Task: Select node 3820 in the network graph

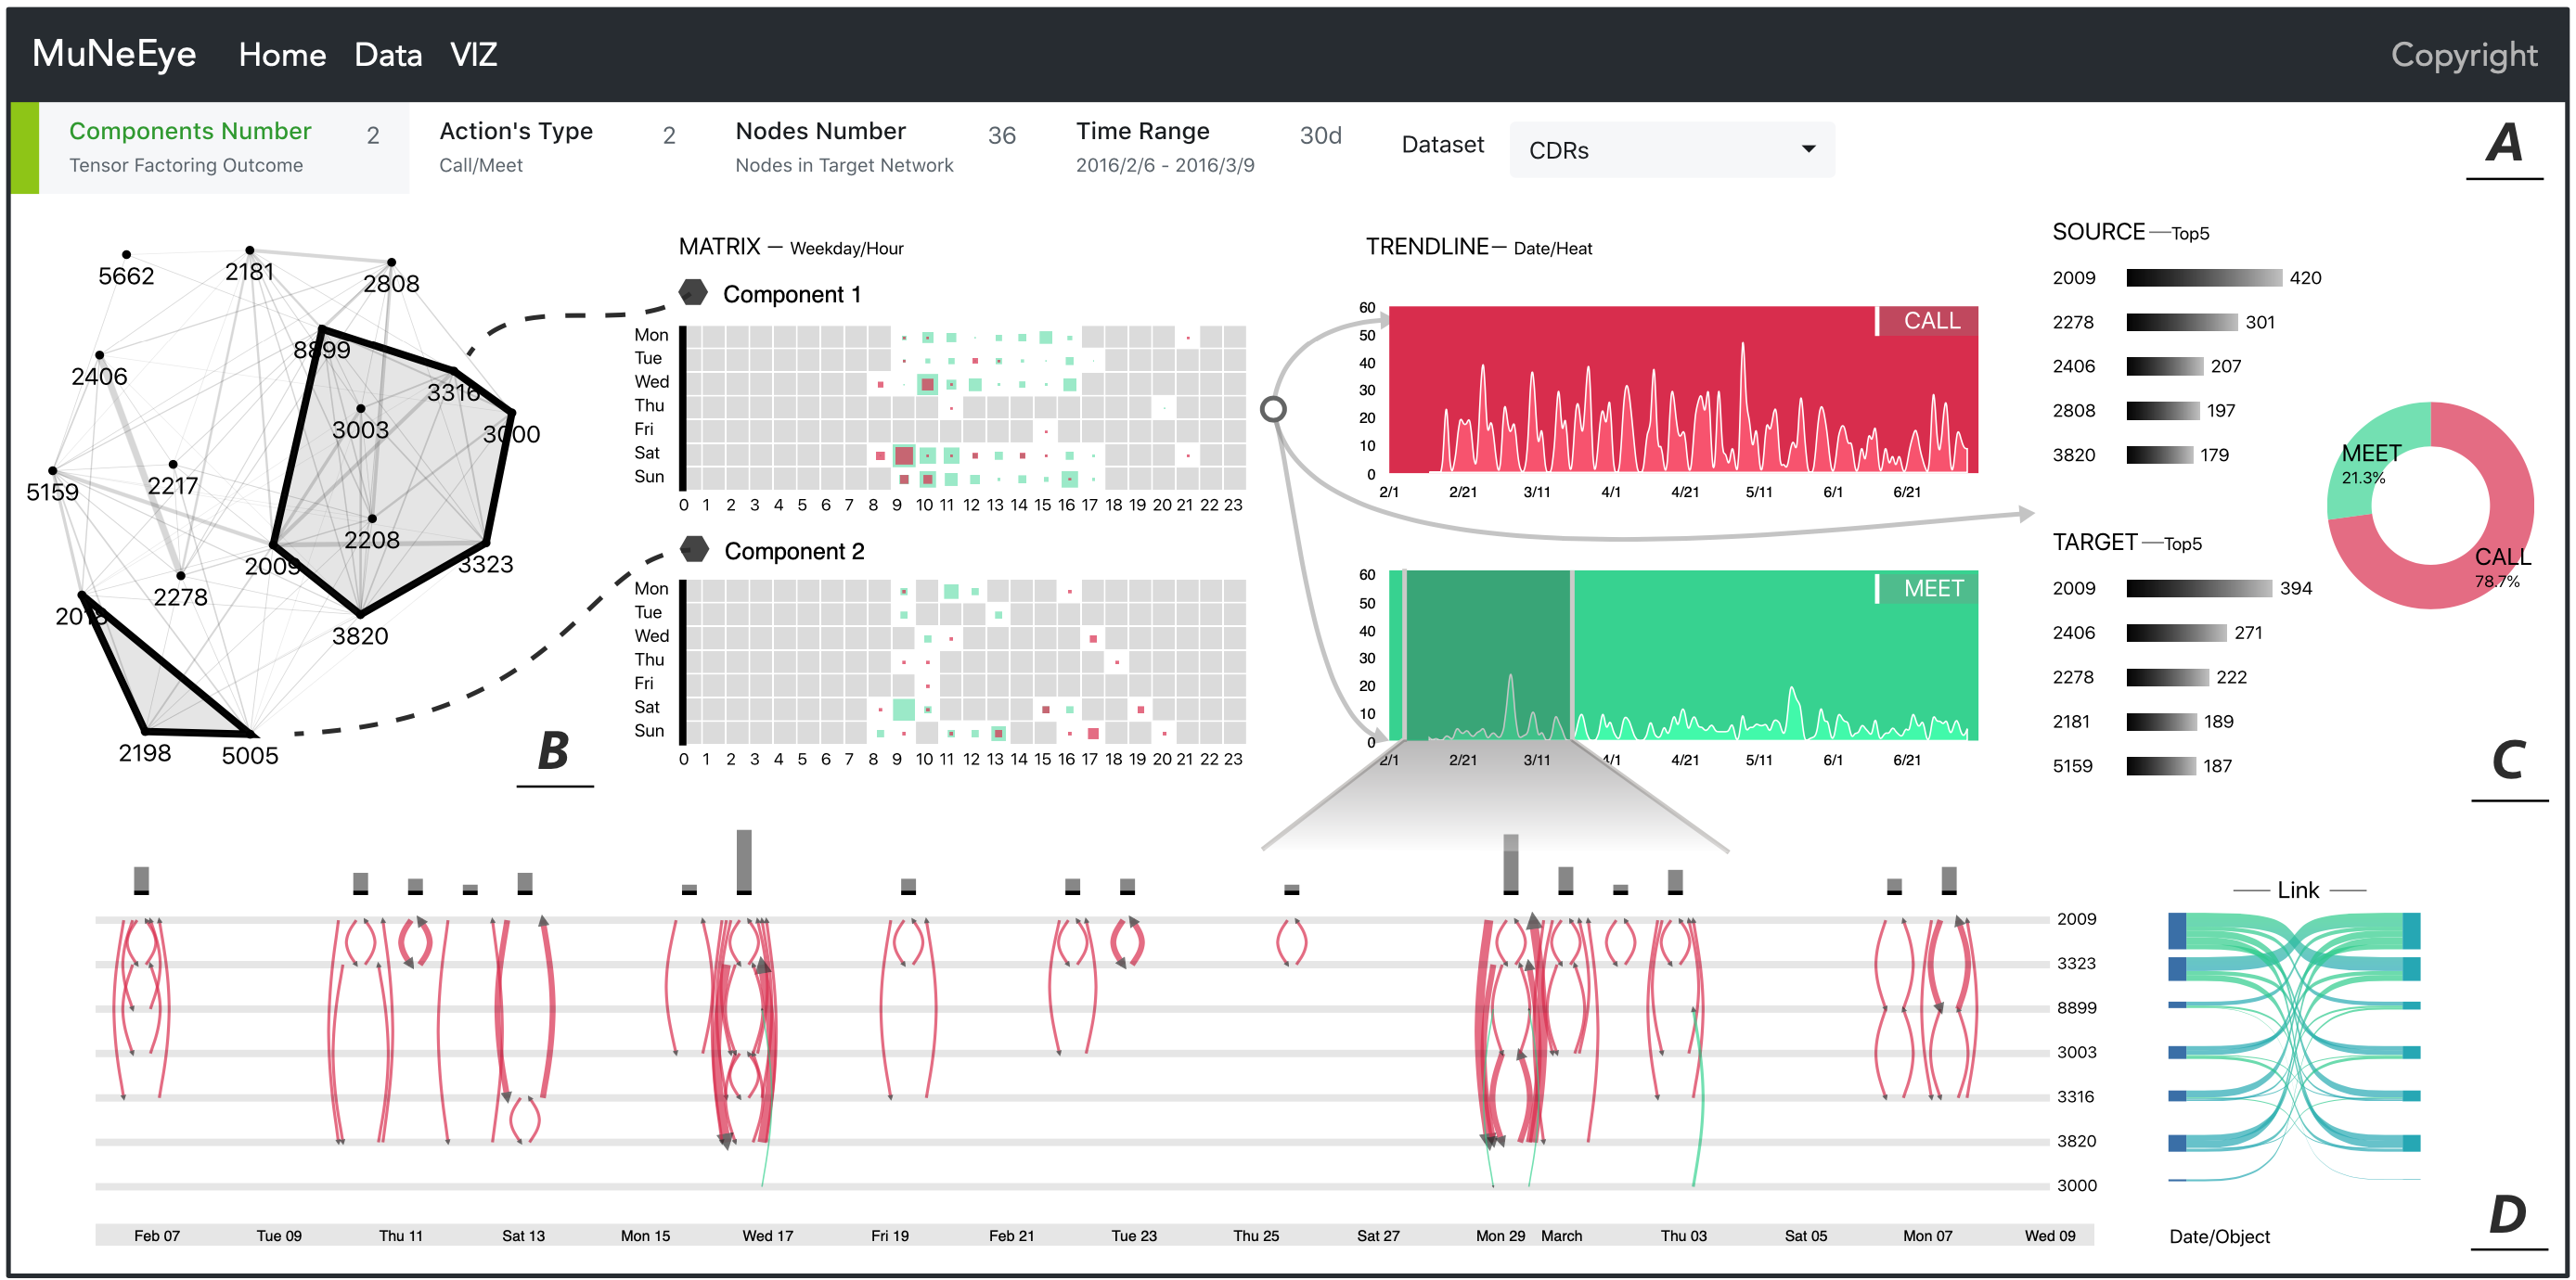Action: click(x=360, y=612)
